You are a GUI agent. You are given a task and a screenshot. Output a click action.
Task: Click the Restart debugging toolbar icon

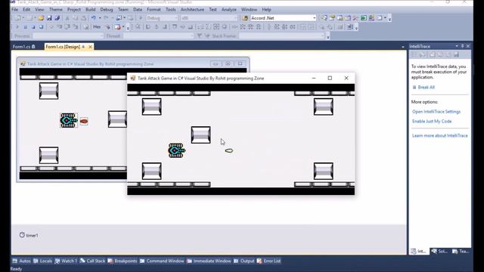(x=41, y=27)
